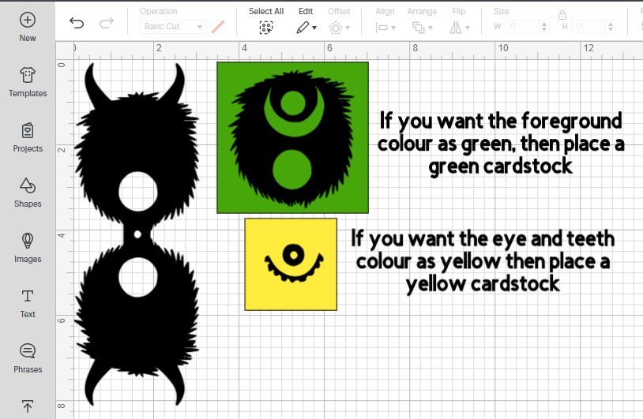This screenshot has height=419, width=643.
Task: Expand the Arrange dropdown arrow
Action: (431, 28)
